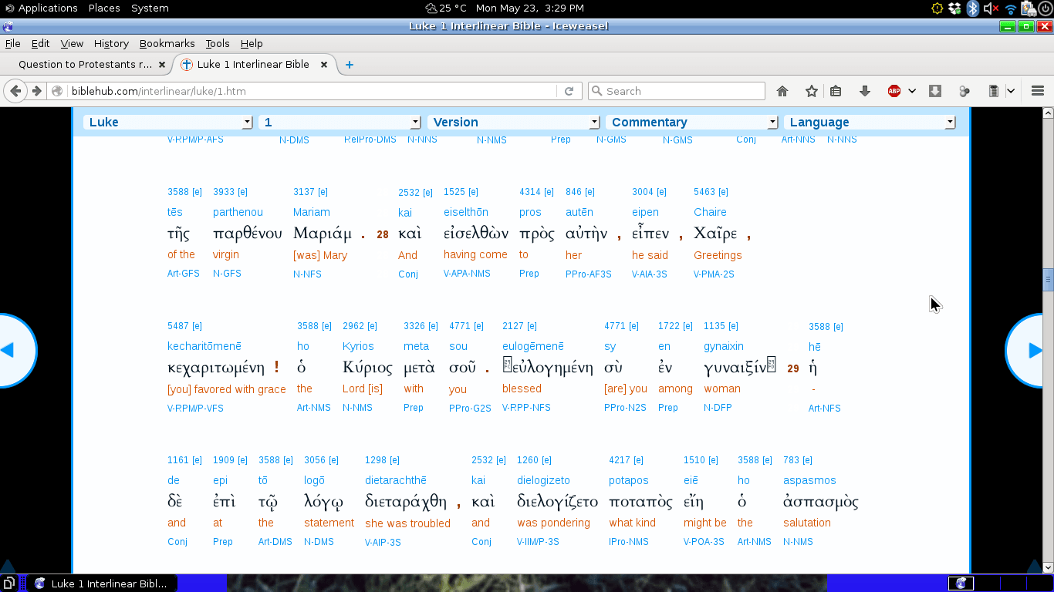Toggle Bluetooth from the system tray icon
This screenshot has height=592, width=1054.
click(x=973, y=8)
